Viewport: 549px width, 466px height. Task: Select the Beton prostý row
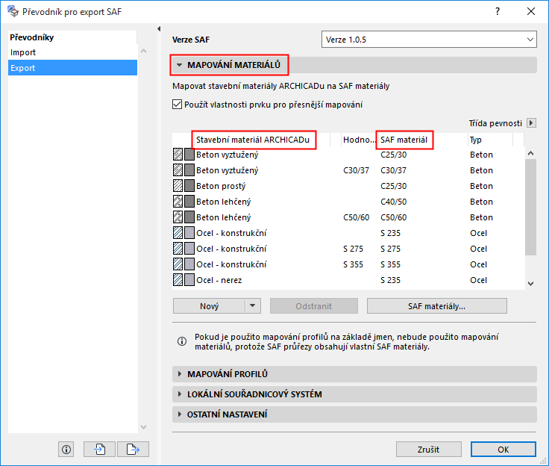coord(221,186)
